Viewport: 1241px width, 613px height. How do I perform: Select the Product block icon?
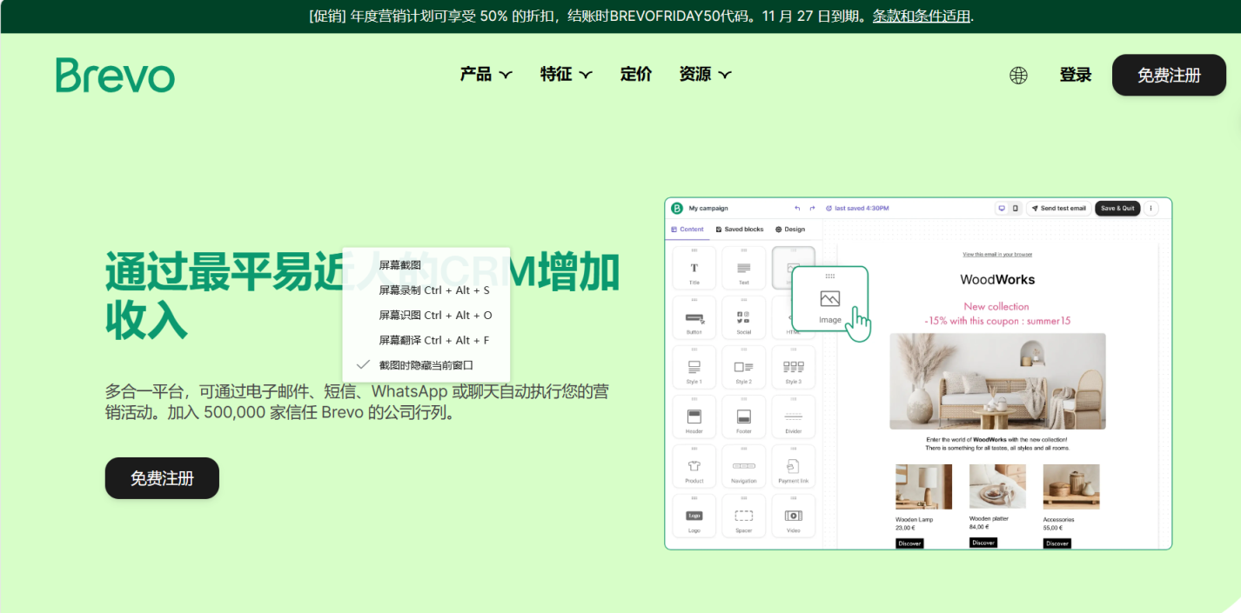pos(694,466)
